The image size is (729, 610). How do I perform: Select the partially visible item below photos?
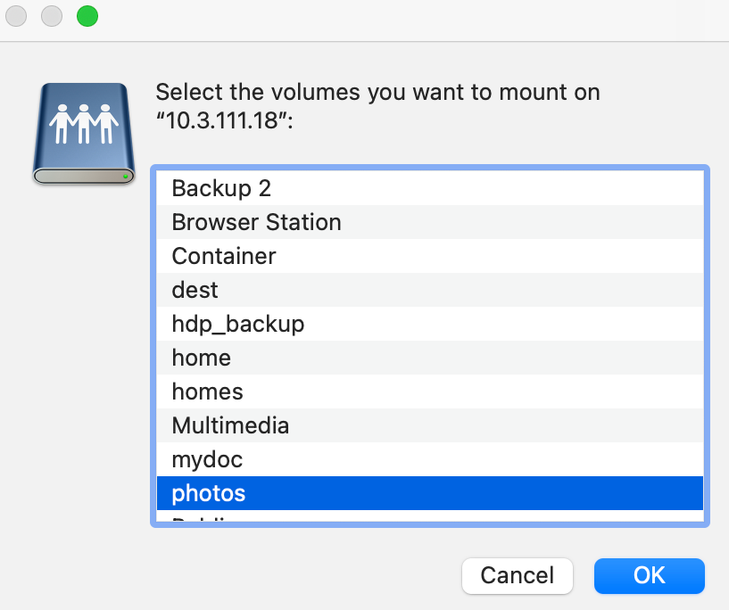[205, 517]
